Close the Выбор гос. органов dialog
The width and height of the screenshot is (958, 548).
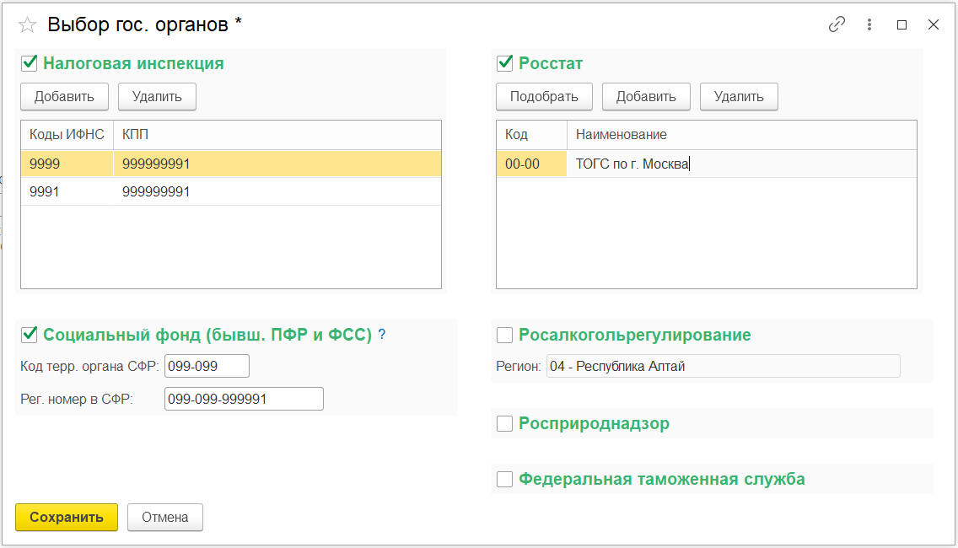(934, 25)
